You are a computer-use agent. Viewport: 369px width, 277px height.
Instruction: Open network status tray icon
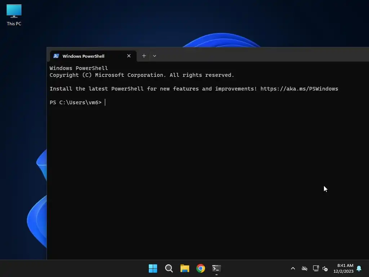coord(316,268)
